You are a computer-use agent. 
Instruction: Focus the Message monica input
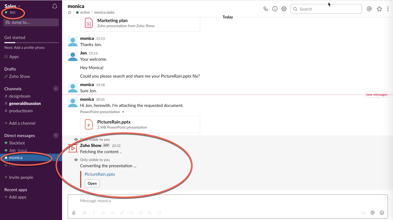coord(228,201)
